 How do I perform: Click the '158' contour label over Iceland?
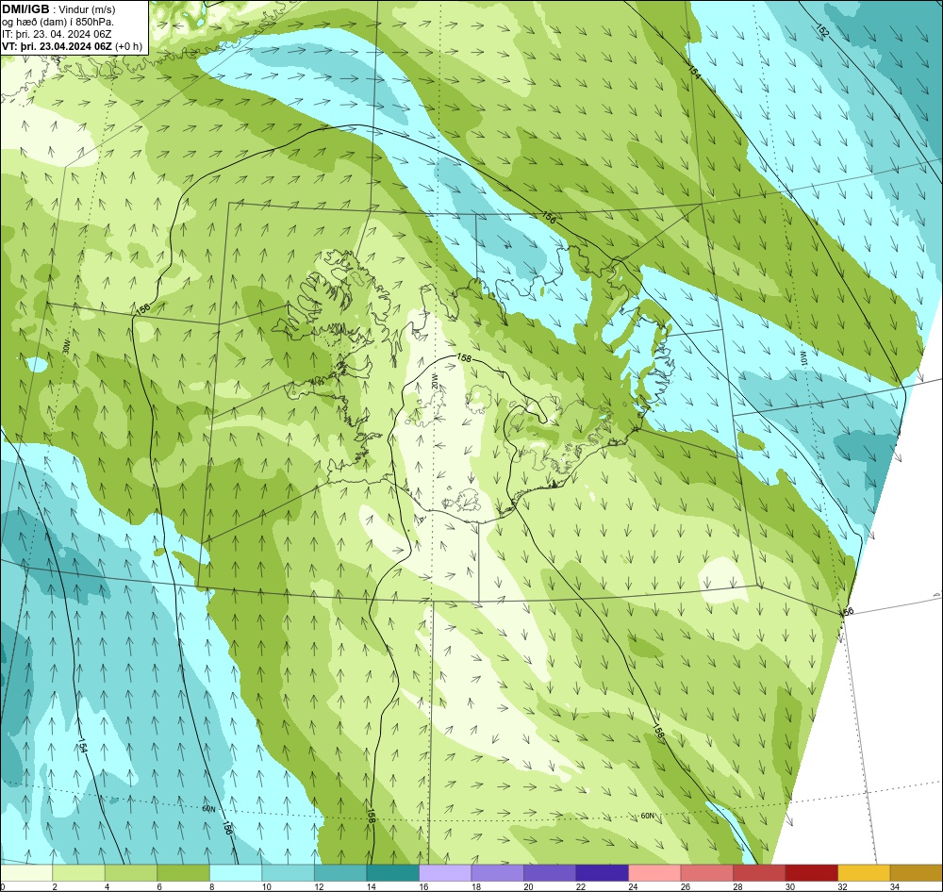[464, 358]
